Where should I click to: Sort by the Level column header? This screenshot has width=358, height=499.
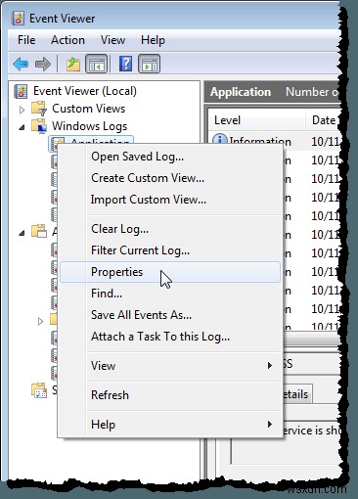click(256, 120)
